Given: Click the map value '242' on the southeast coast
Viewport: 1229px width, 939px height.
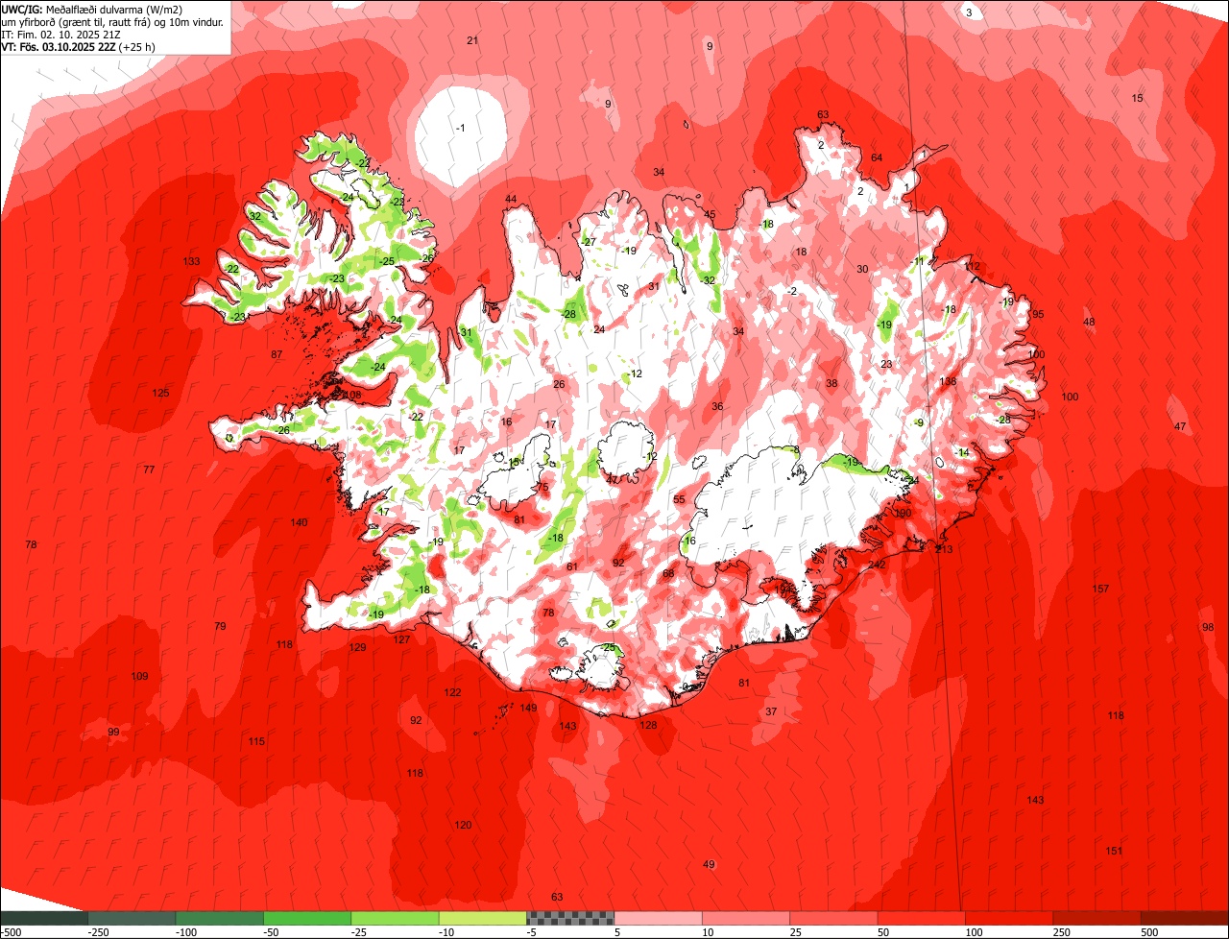Looking at the screenshot, I should click(878, 565).
